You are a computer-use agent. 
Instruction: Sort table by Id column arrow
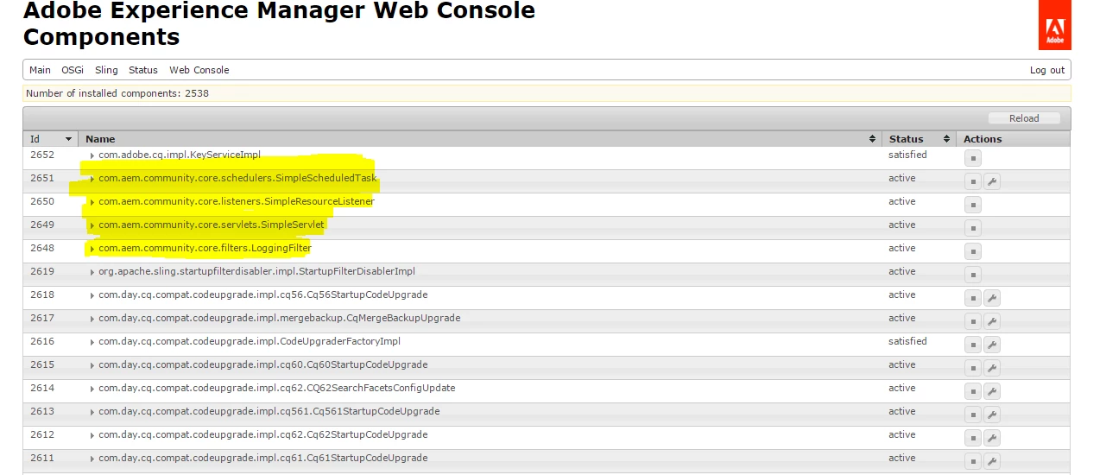point(68,139)
